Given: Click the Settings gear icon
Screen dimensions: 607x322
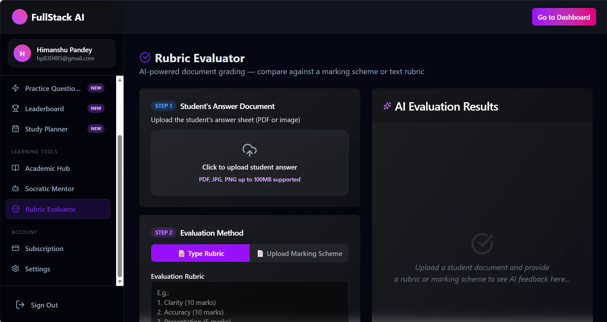Looking at the screenshot, I should pos(15,268).
